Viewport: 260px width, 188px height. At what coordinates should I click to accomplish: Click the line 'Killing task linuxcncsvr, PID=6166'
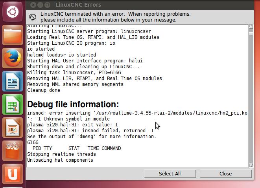pos(74,73)
